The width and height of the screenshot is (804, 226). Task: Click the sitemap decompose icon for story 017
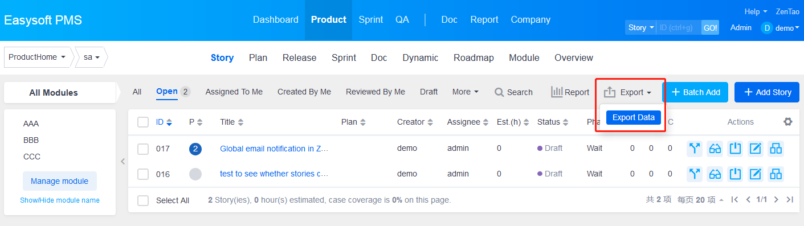(776, 149)
